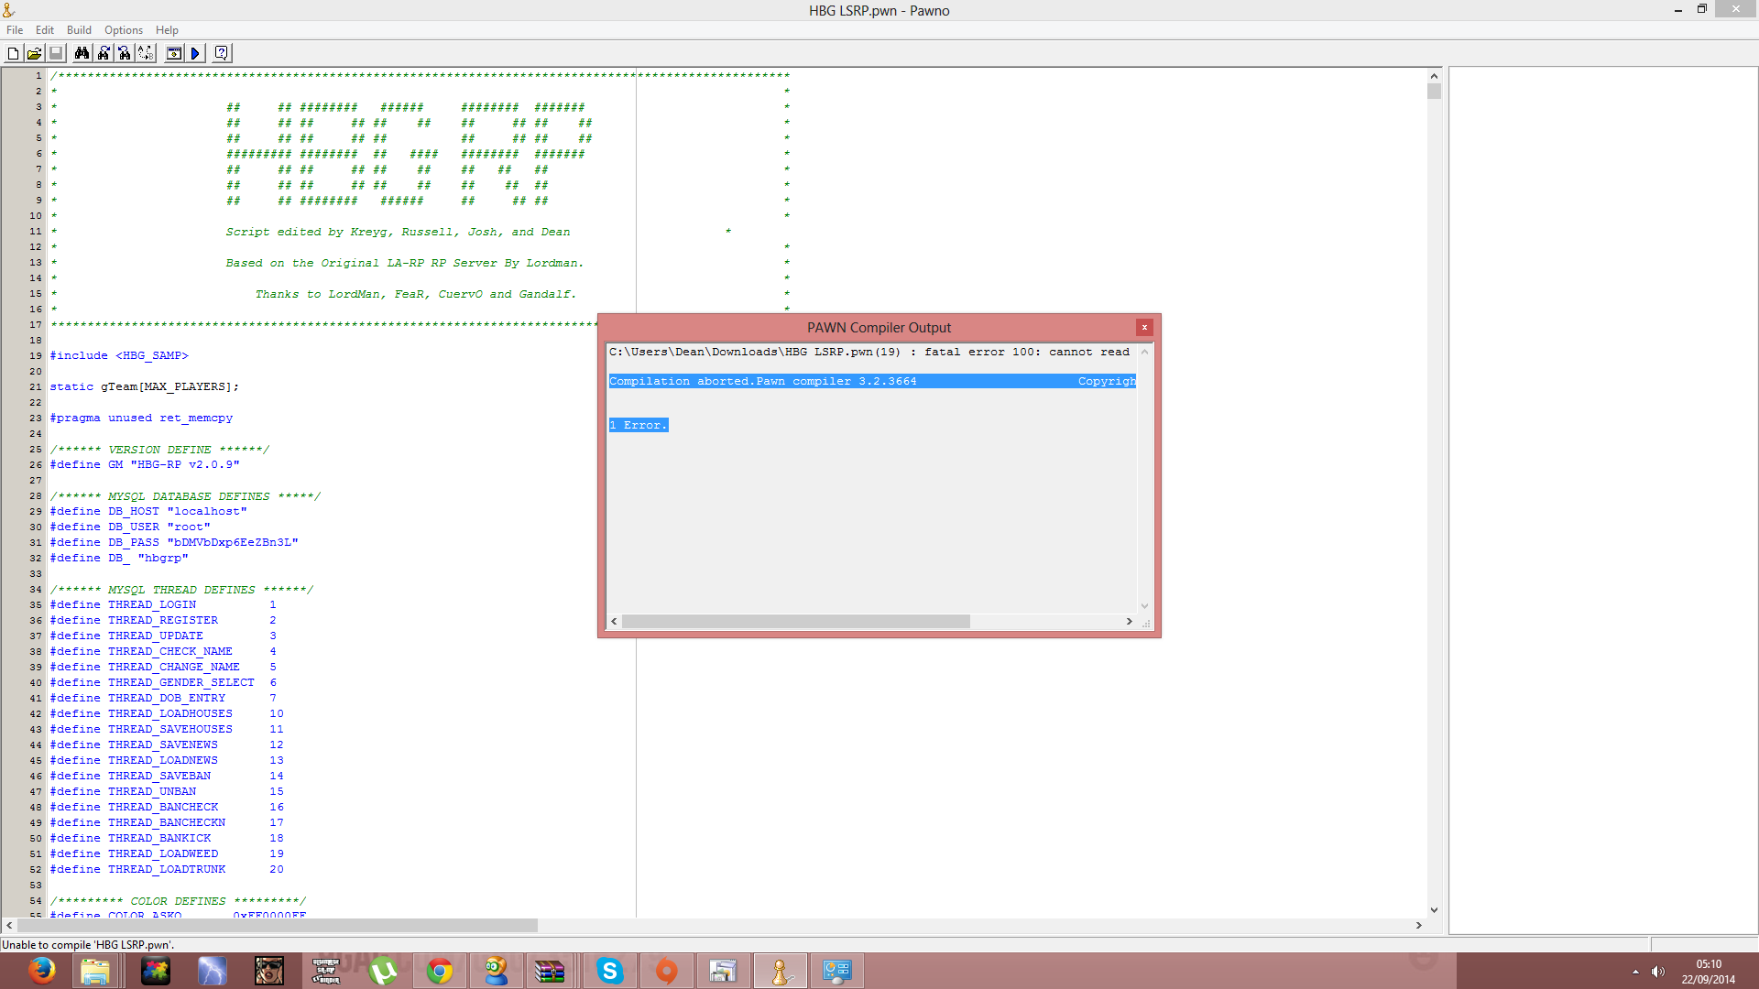The image size is (1759, 989).
Task: Click the DB_USER "root" define line
Action: 130,527
